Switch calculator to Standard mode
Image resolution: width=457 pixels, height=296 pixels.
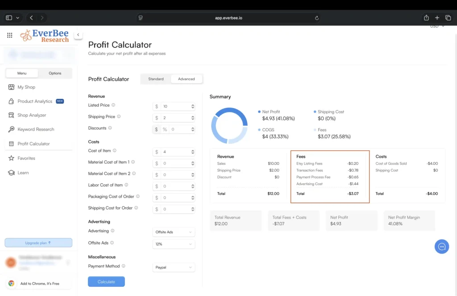(156, 79)
